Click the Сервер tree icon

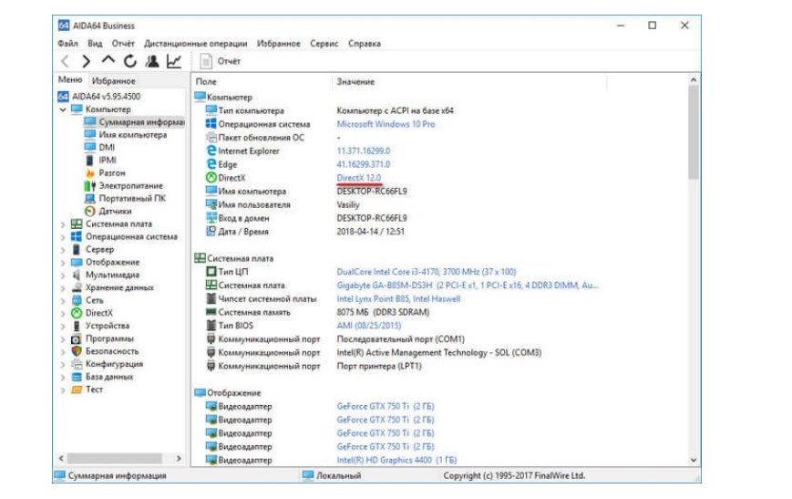[x=77, y=249]
